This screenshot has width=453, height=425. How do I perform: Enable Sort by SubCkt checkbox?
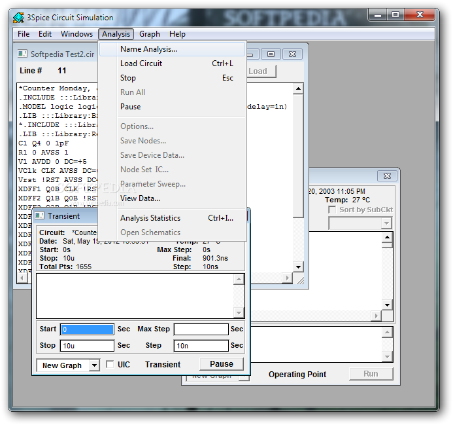click(x=332, y=210)
